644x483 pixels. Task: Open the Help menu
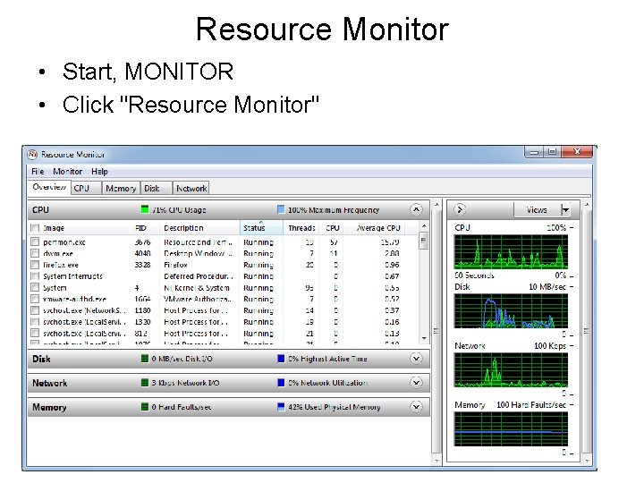99,171
